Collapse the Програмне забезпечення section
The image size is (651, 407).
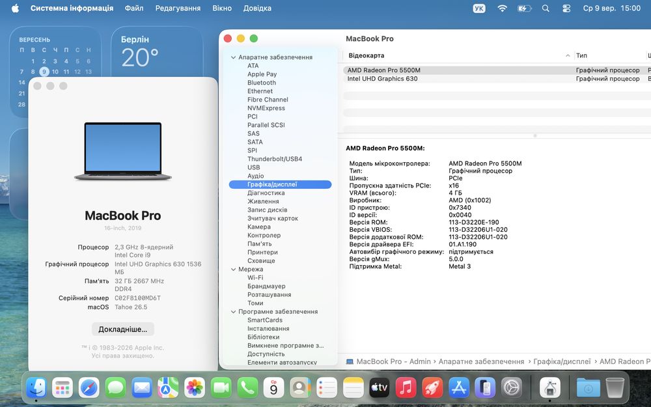pyautogui.click(x=233, y=312)
